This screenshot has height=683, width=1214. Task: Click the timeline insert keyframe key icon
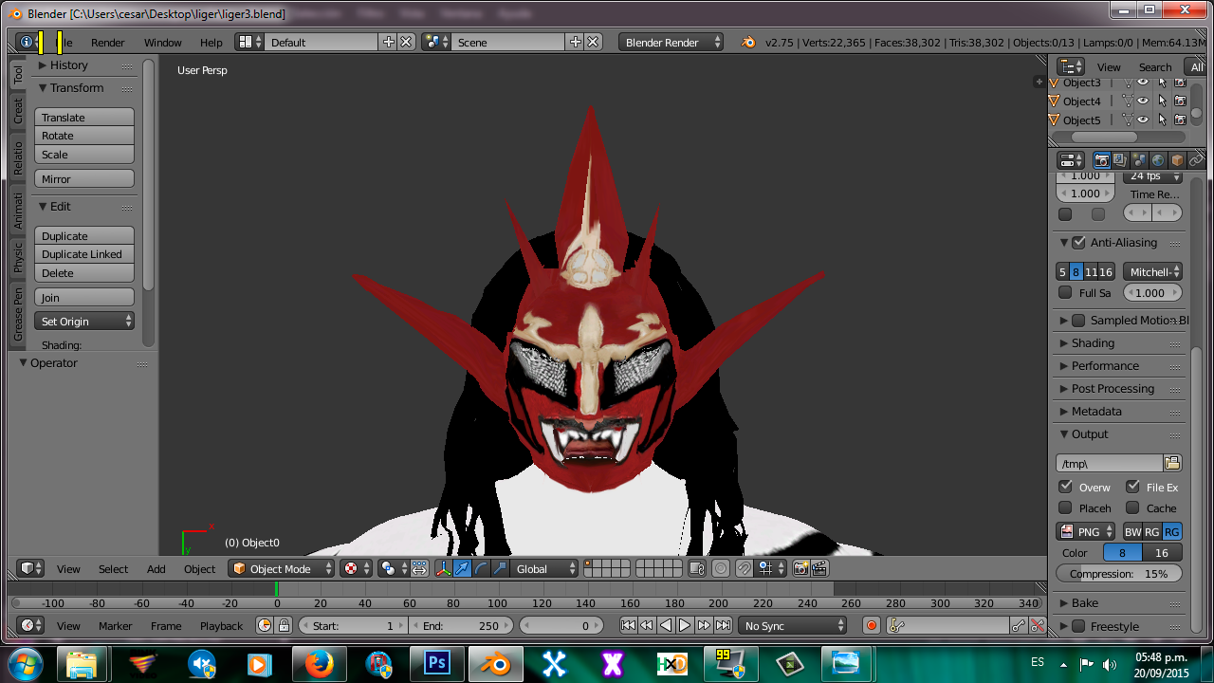pos(1018,625)
